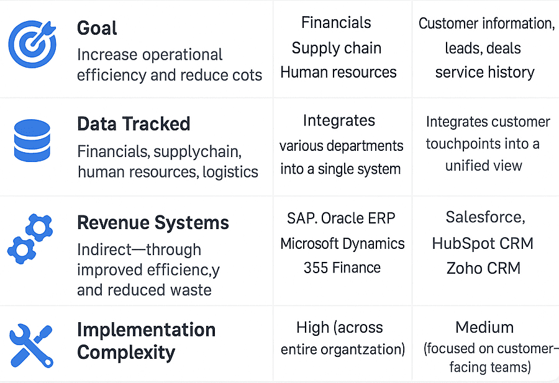Click the 'Financials Supply chain Human resources' cell
The image size is (559, 383).
coord(338,48)
